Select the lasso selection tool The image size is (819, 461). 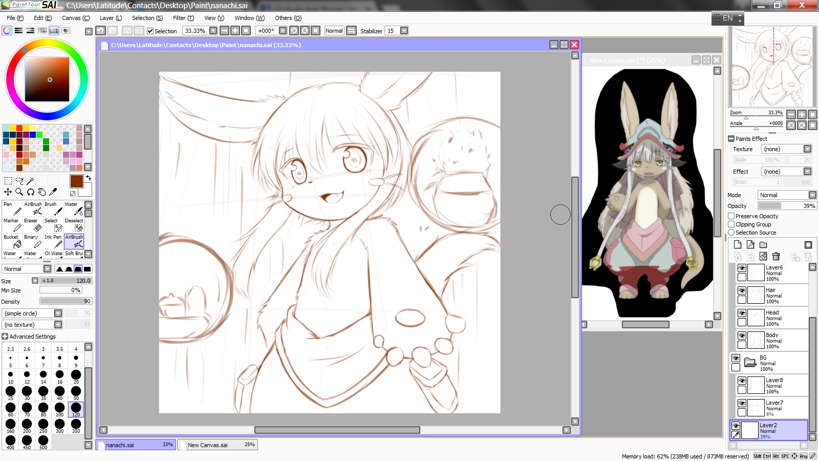coord(19,181)
